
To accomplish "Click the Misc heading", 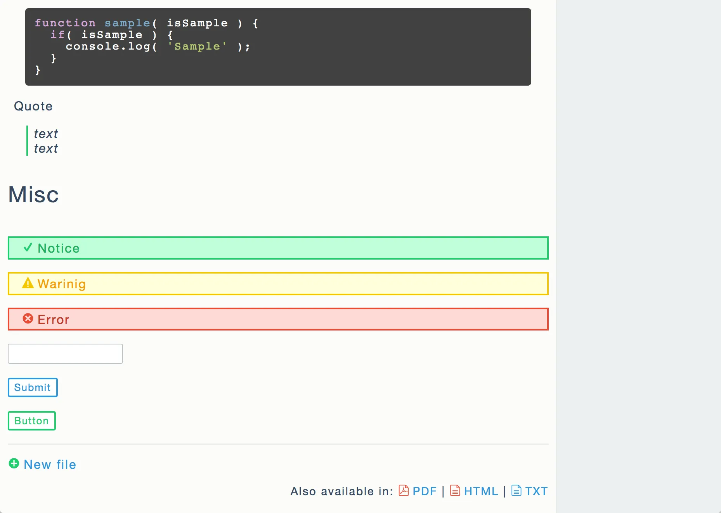I will tap(33, 195).
